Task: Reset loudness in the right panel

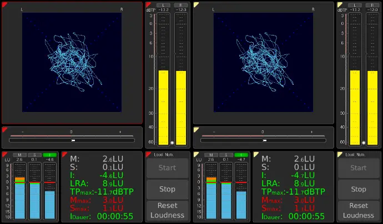Action: coord(359,210)
